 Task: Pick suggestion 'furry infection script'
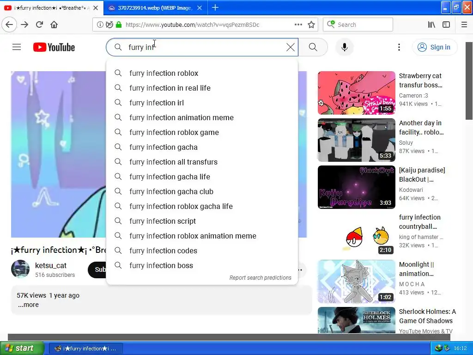click(202, 221)
